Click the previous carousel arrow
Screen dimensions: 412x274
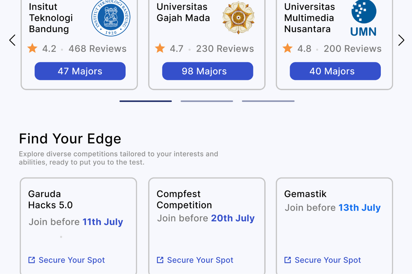click(12, 40)
